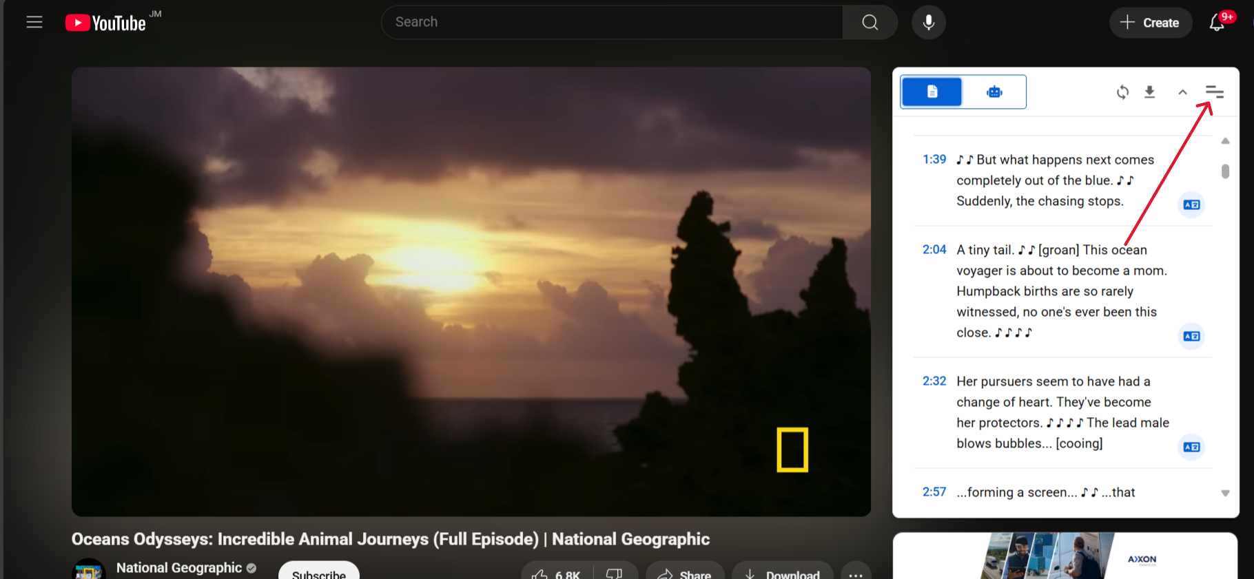Translate the 1:39 transcript segment

coord(1191,204)
